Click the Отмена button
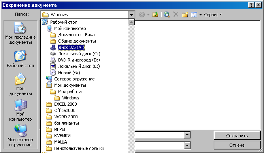This screenshot has width=264, height=153. point(237,145)
